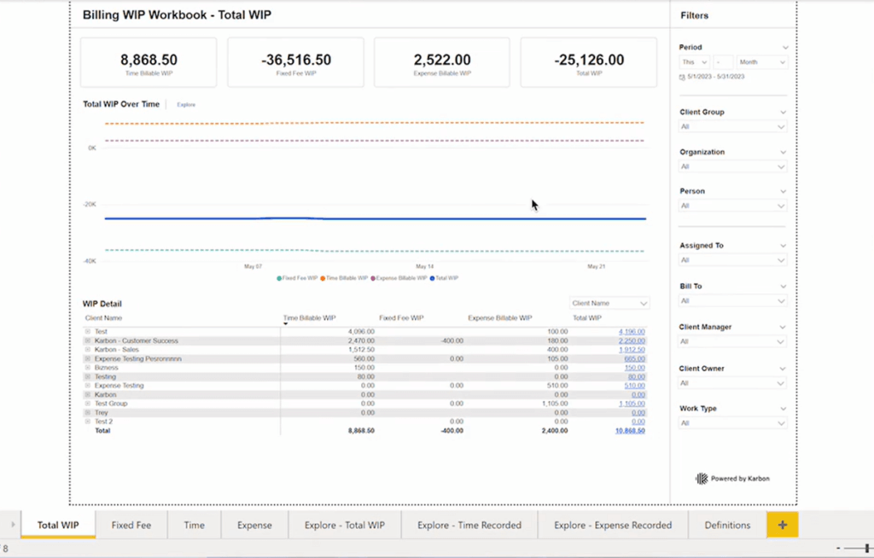Screen dimensions: 874x558
Task: Toggle Time Billable WIP legend entry
Action: tap(344, 278)
